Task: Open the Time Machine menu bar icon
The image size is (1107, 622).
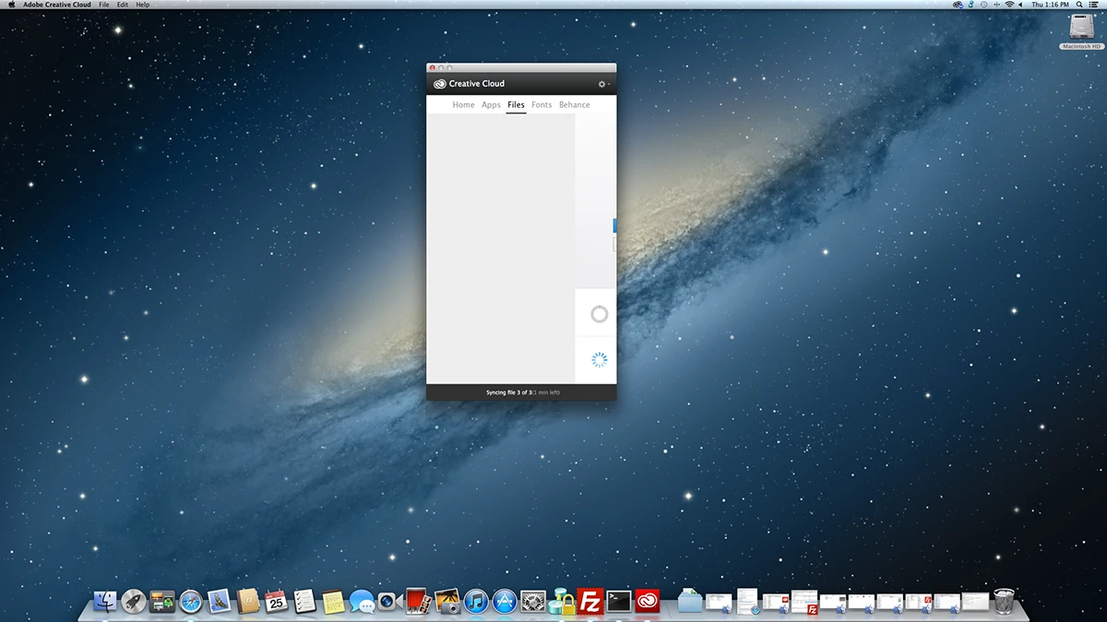Action: tap(983, 5)
